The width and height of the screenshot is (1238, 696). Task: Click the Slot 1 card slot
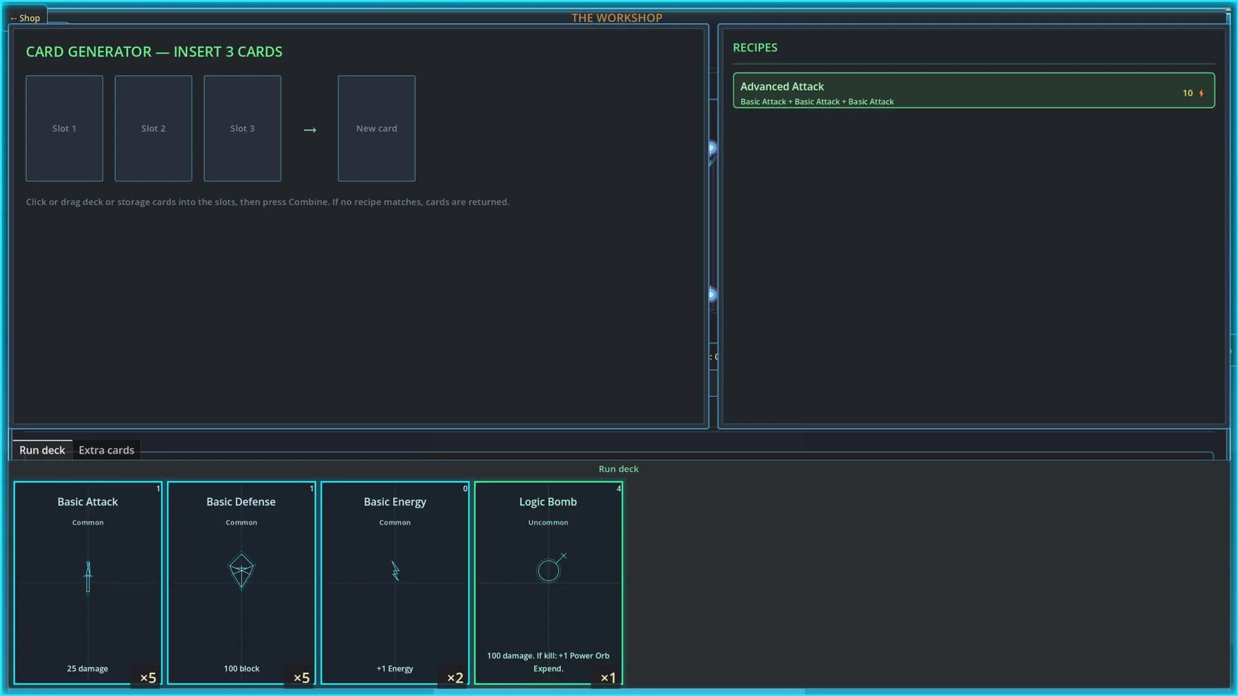point(64,128)
